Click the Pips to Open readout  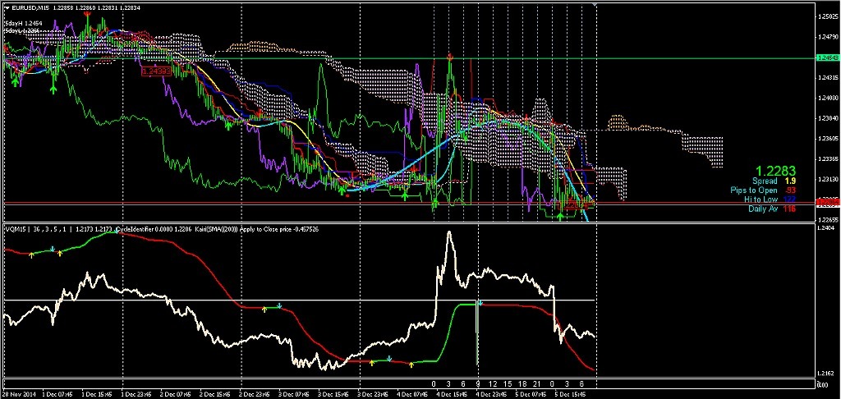tap(761, 190)
